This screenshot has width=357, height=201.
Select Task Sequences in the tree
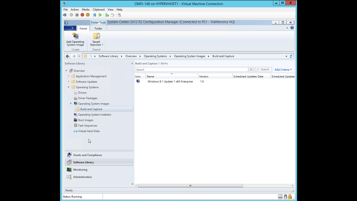[88, 126]
